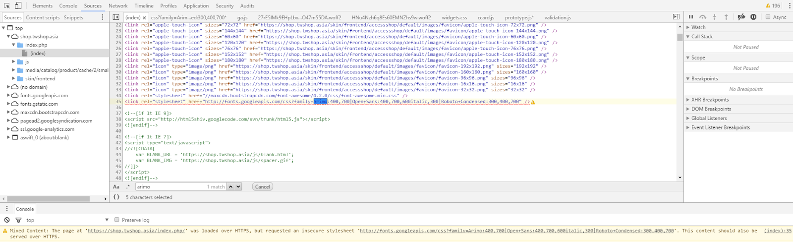Open ga.js file tab
This screenshot has height=242, width=793.
tap(242, 18)
